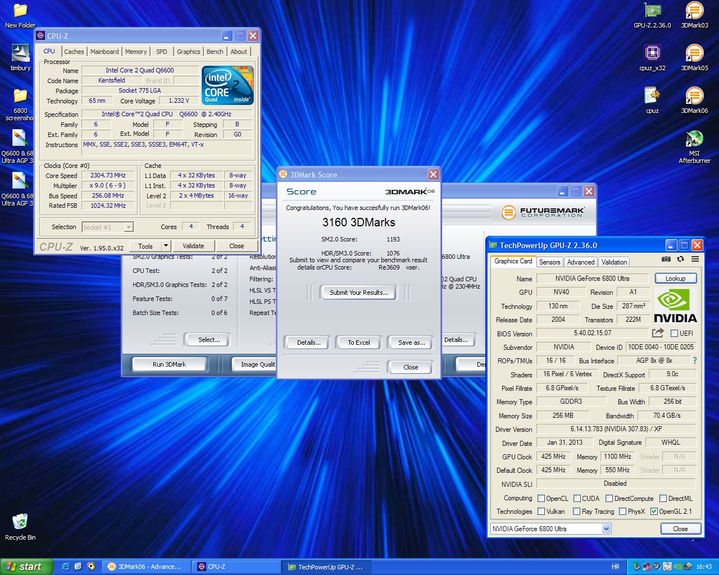
Task: Select the 3DMark03 desktop shortcut
Action: (x=694, y=16)
